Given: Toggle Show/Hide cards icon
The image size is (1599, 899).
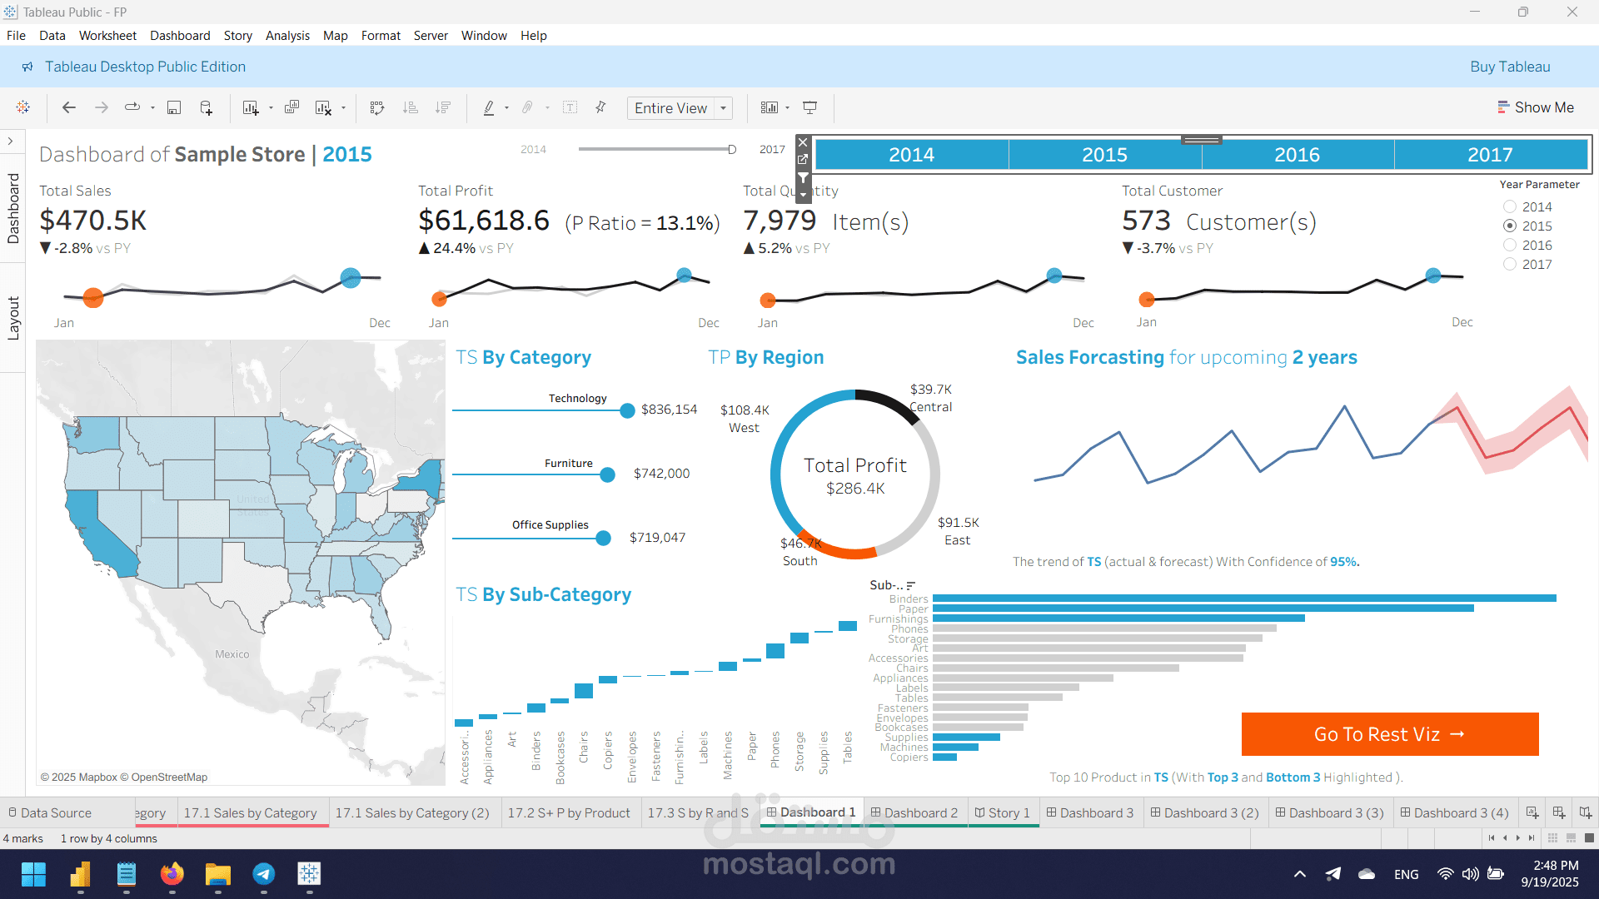Looking at the screenshot, I should [770, 107].
